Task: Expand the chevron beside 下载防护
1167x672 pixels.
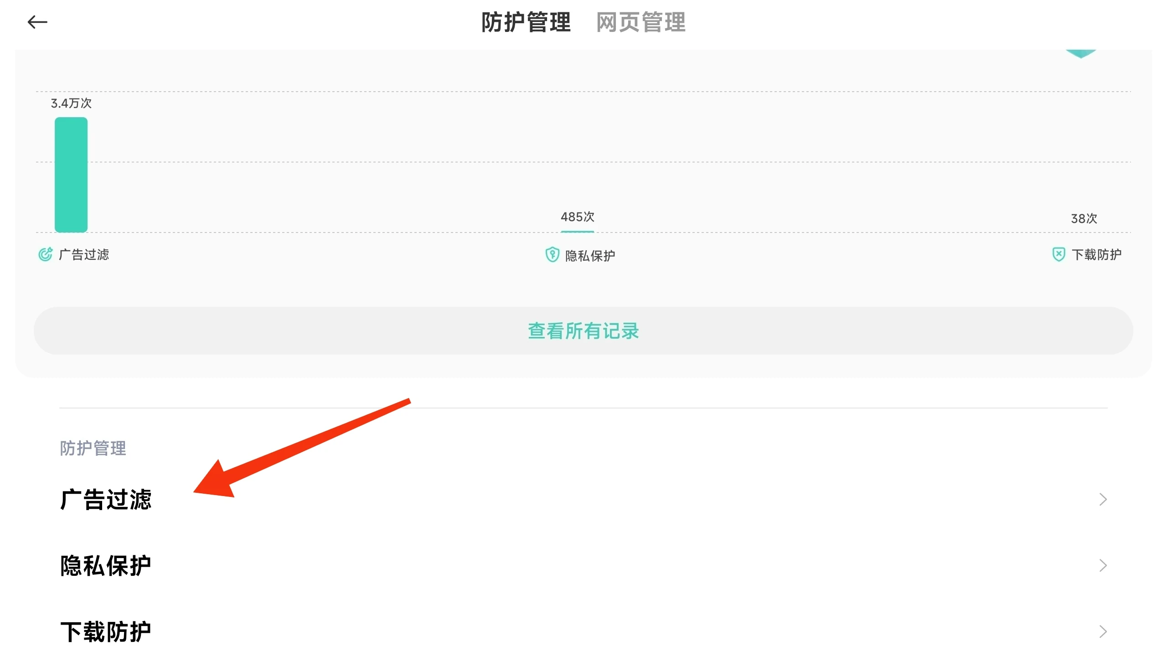Action: tap(1102, 631)
